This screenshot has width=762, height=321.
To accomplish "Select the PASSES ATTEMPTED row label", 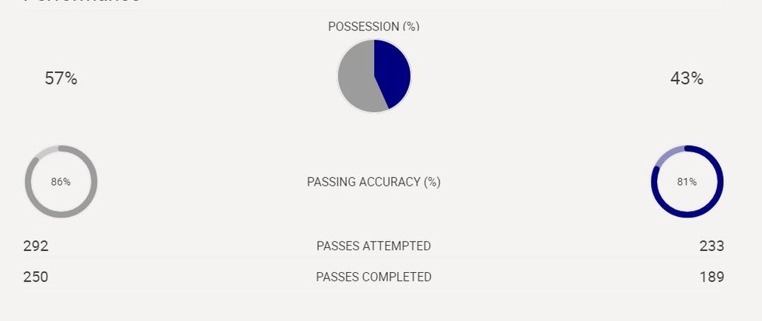I will (x=373, y=246).
